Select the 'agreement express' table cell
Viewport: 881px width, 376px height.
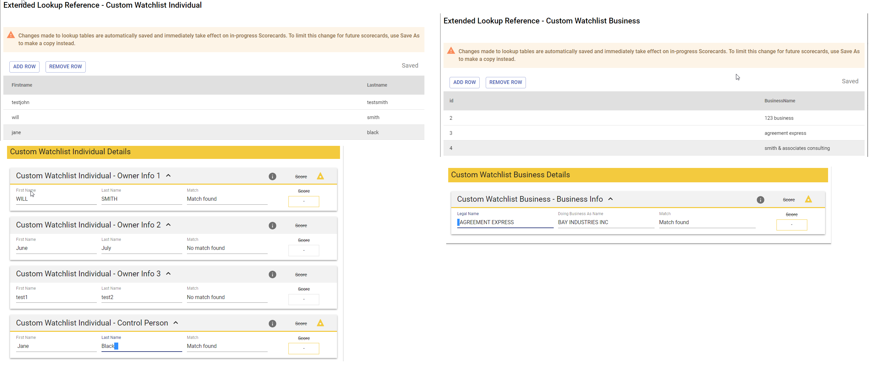pyautogui.click(x=785, y=133)
